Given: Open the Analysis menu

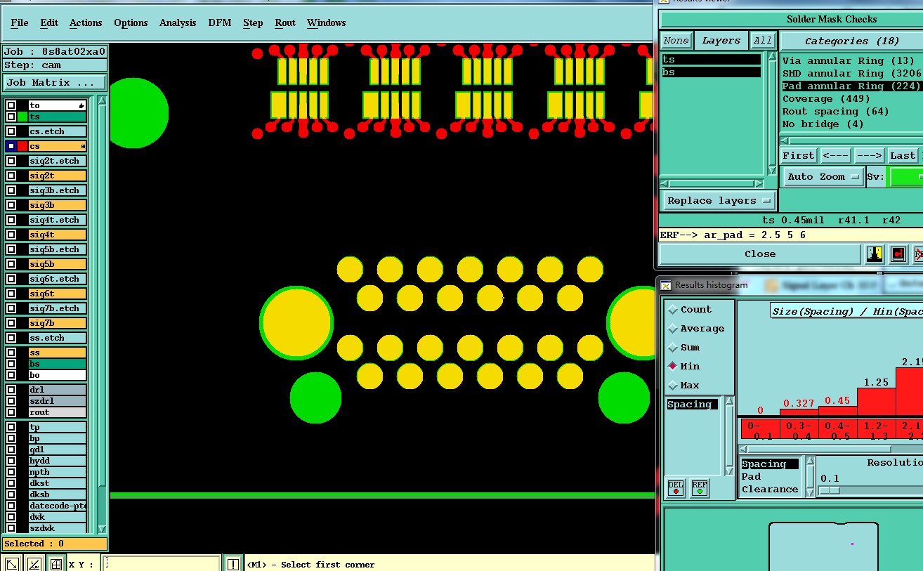Looking at the screenshot, I should pyautogui.click(x=178, y=23).
